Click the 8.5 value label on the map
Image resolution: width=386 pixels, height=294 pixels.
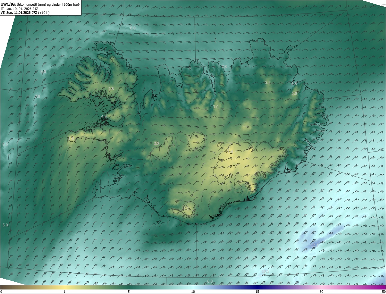pyautogui.click(x=5, y=144)
